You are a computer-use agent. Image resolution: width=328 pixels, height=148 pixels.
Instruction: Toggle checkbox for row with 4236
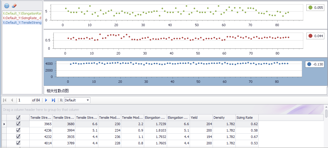pos(18,130)
